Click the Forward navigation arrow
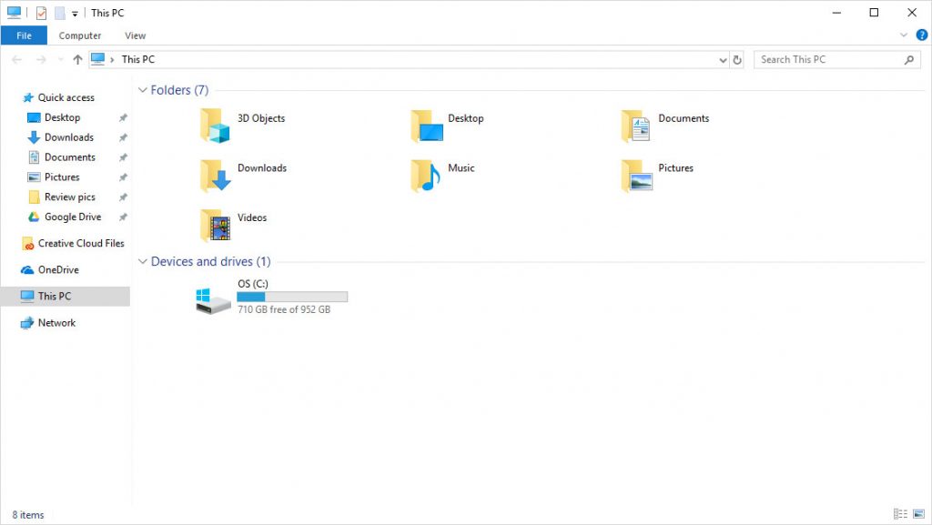This screenshot has height=525, width=932. pyautogui.click(x=41, y=59)
